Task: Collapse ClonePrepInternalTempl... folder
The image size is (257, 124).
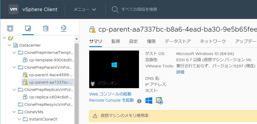Action: tap(14, 53)
